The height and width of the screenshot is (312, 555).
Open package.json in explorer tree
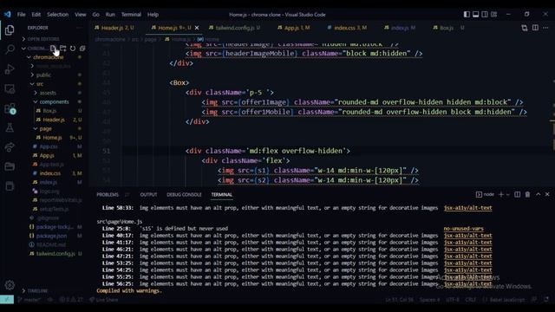(x=51, y=236)
